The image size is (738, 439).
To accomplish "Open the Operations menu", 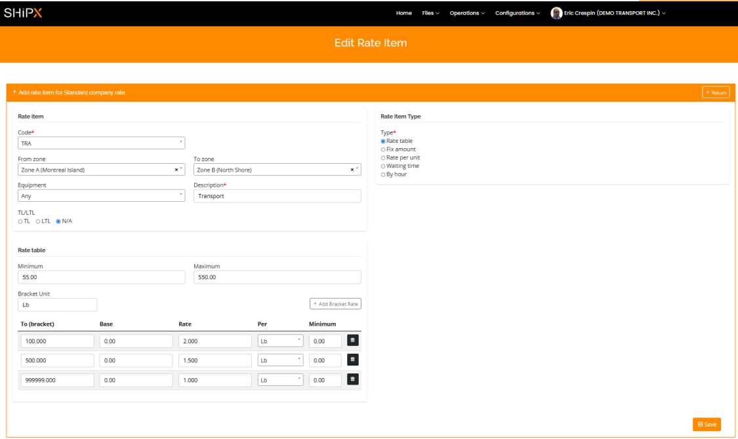I will pos(467,13).
